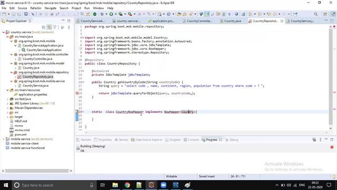Open the Console tab
This screenshot has height=190, width=337.
coord(191,140)
